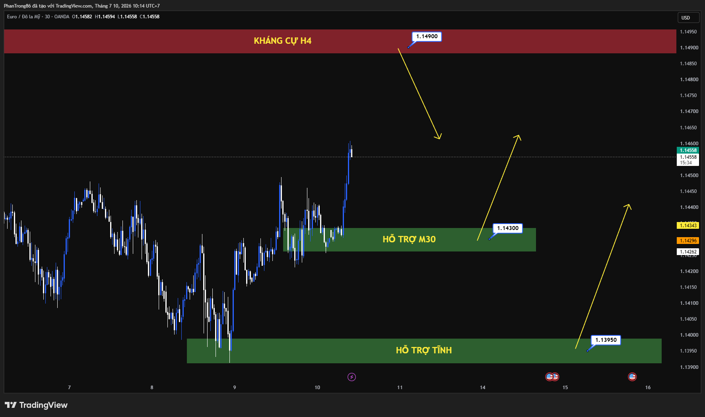Click the 1.14200 price axis label
The image size is (705, 417).
(689, 271)
